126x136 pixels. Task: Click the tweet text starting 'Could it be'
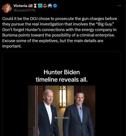[60, 32]
